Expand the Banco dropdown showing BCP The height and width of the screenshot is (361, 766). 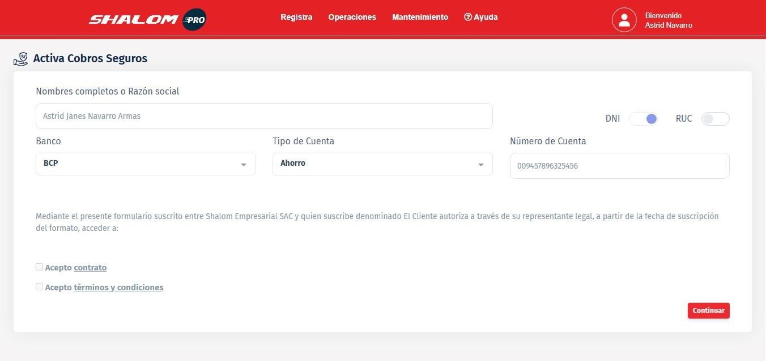[x=145, y=164]
